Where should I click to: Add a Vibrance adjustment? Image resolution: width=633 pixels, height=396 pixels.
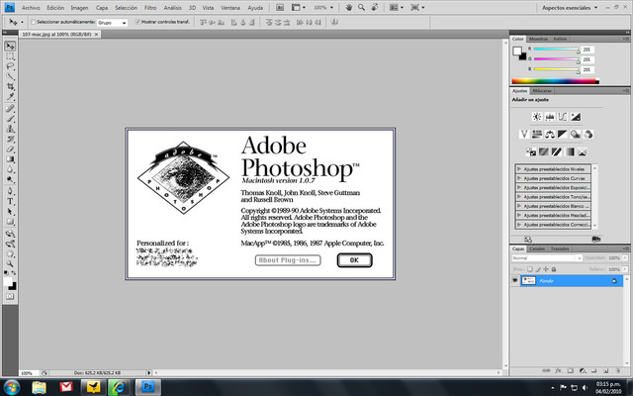coord(524,135)
